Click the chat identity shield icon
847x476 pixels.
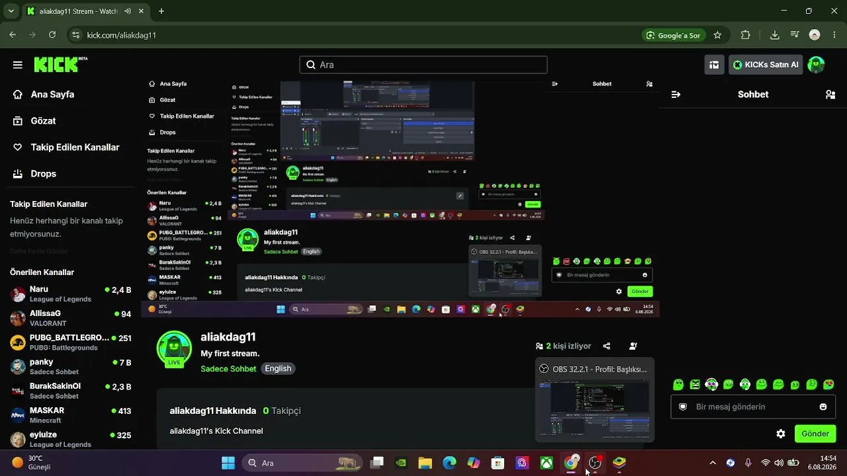point(683,407)
